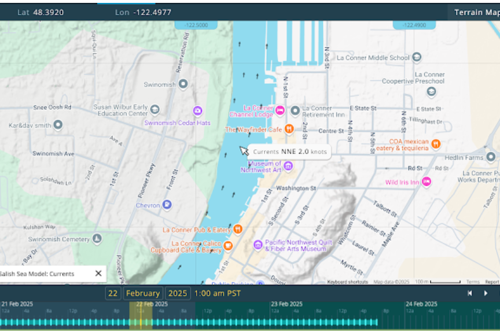Click the Swinomish Cedar Hats camera marker

197,111
